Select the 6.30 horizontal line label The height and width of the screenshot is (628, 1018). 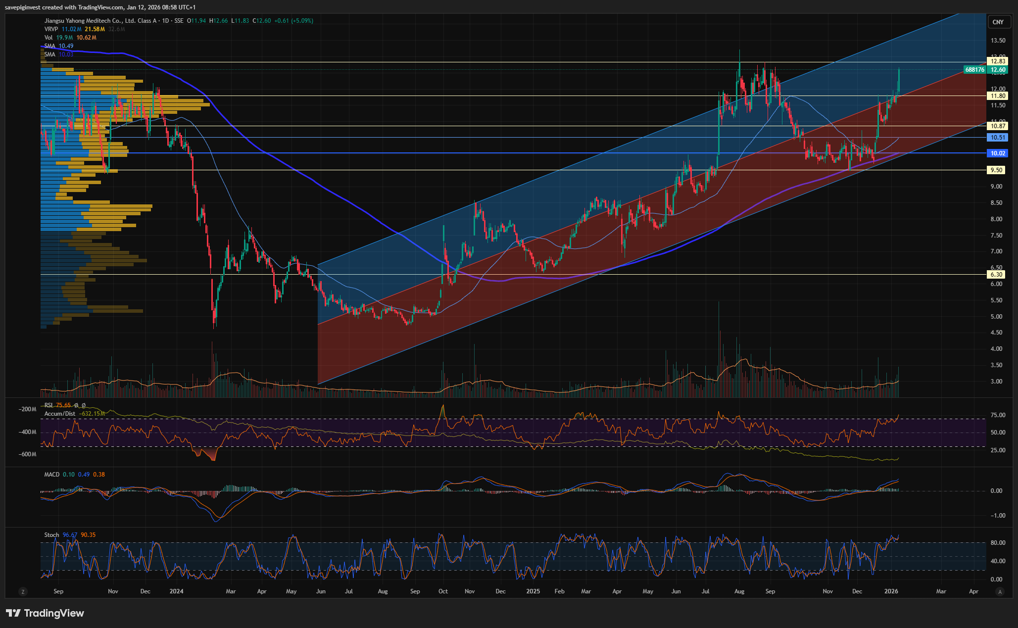pos(996,275)
